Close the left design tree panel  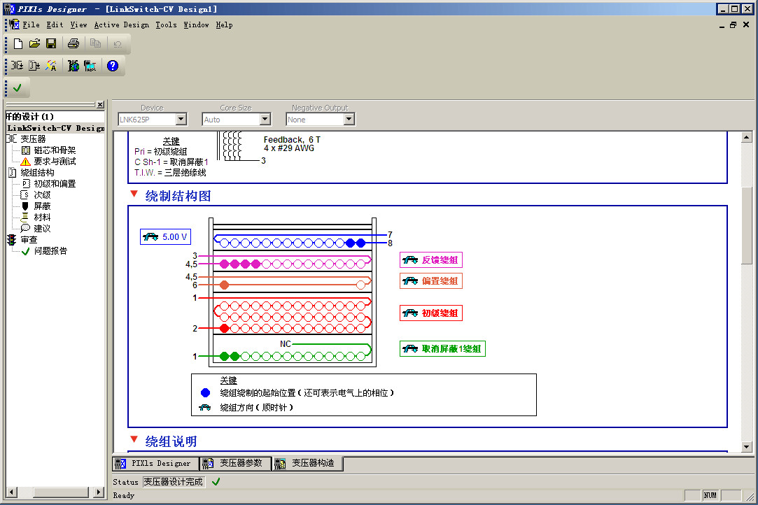[100, 105]
